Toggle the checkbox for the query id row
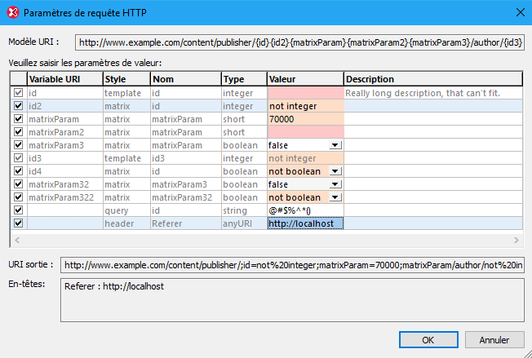 click(18, 210)
